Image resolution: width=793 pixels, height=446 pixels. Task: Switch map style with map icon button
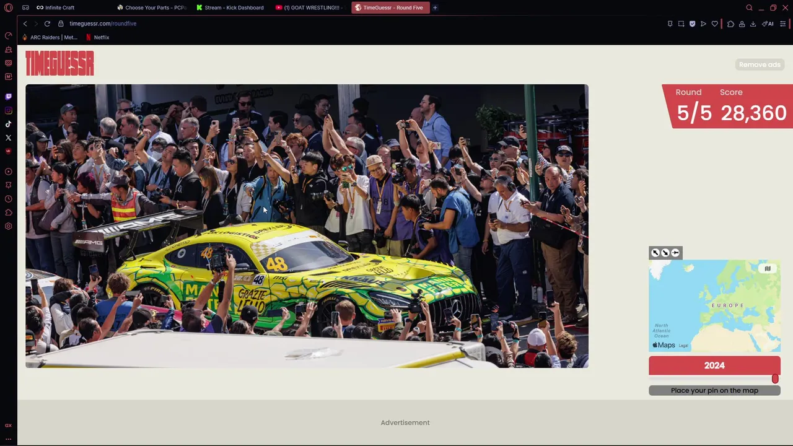click(x=767, y=268)
